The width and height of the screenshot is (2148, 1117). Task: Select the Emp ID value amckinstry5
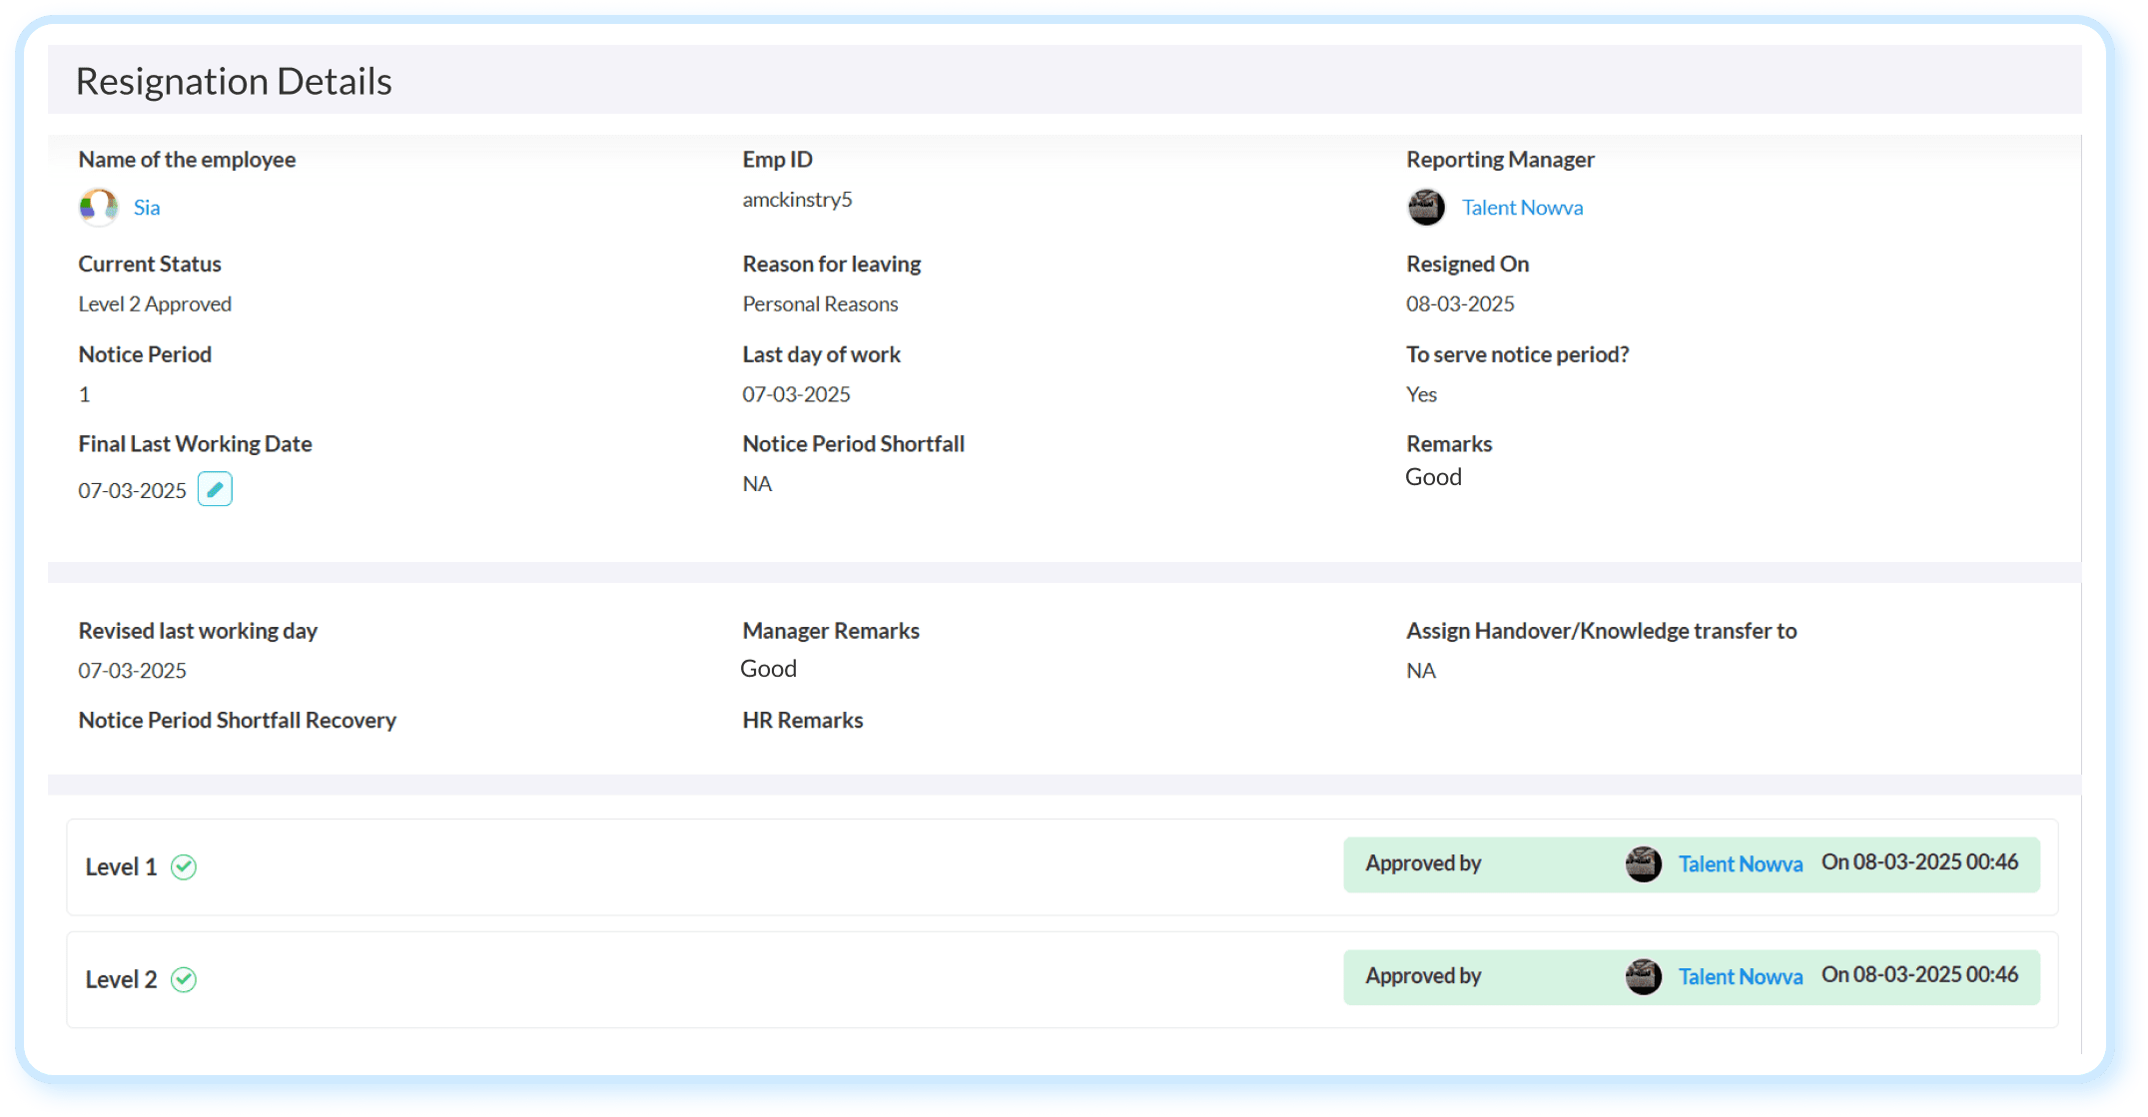pos(797,200)
